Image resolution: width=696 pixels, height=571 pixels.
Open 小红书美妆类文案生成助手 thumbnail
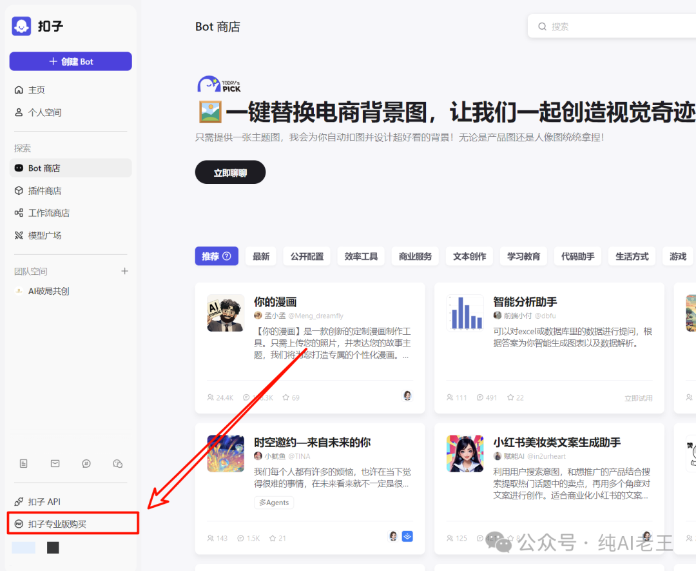pyautogui.click(x=465, y=453)
